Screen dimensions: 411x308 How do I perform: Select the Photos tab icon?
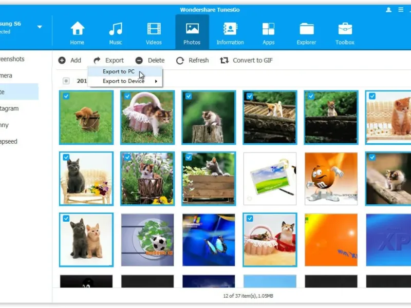pyautogui.click(x=192, y=28)
